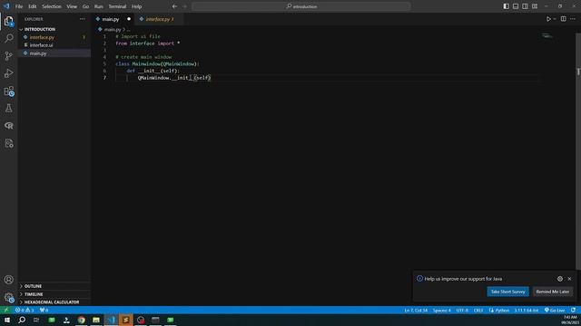The height and width of the screenshot is (326, 581).
Task: Open the View menu
Action: [x=72, y=6]
